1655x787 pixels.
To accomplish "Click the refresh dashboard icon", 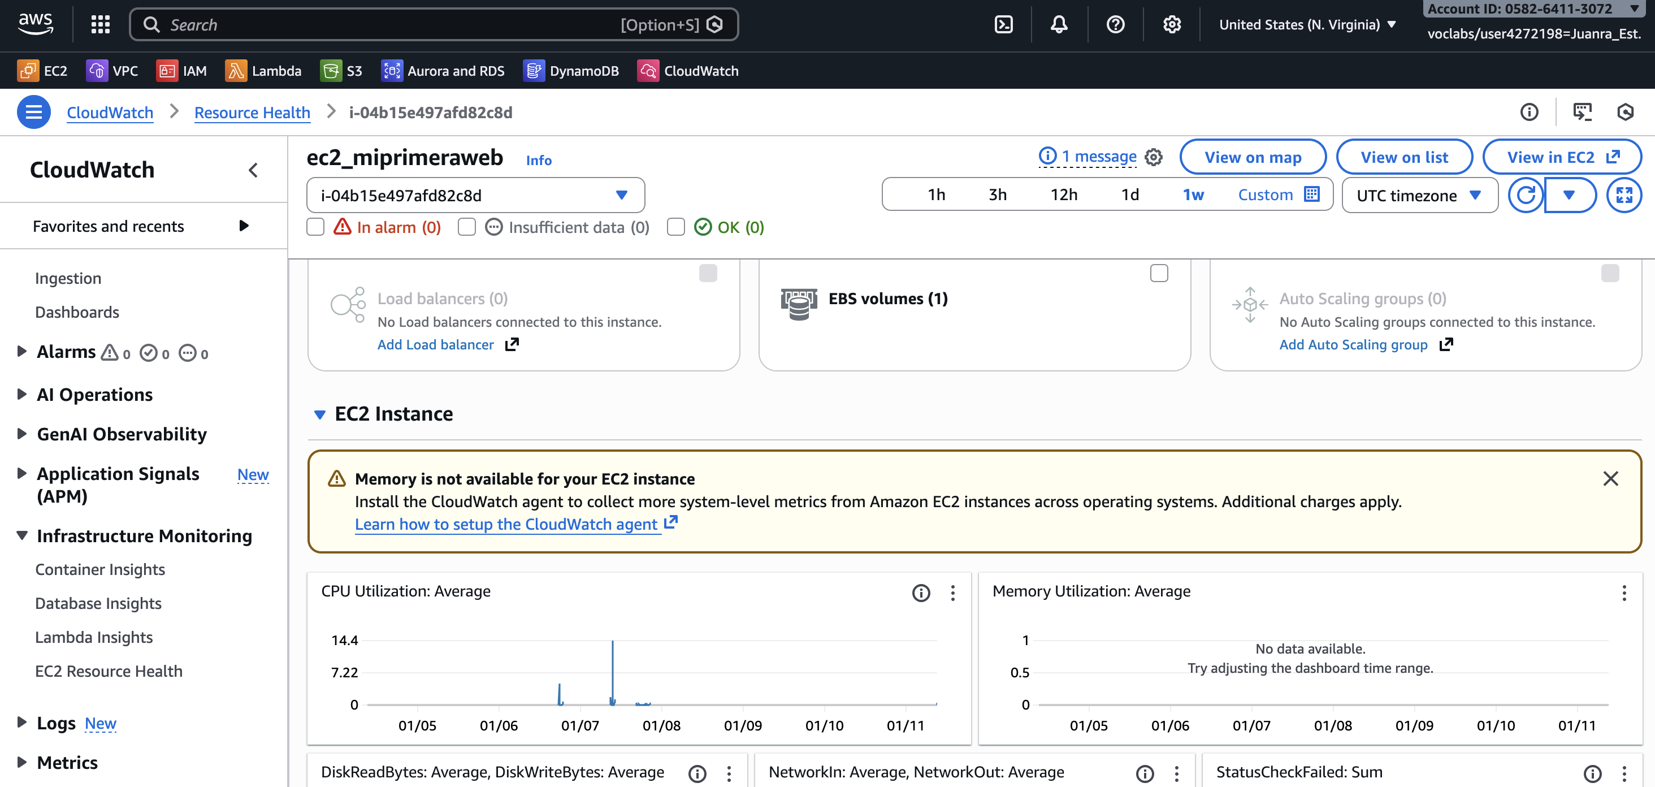I will [1526, 194].
